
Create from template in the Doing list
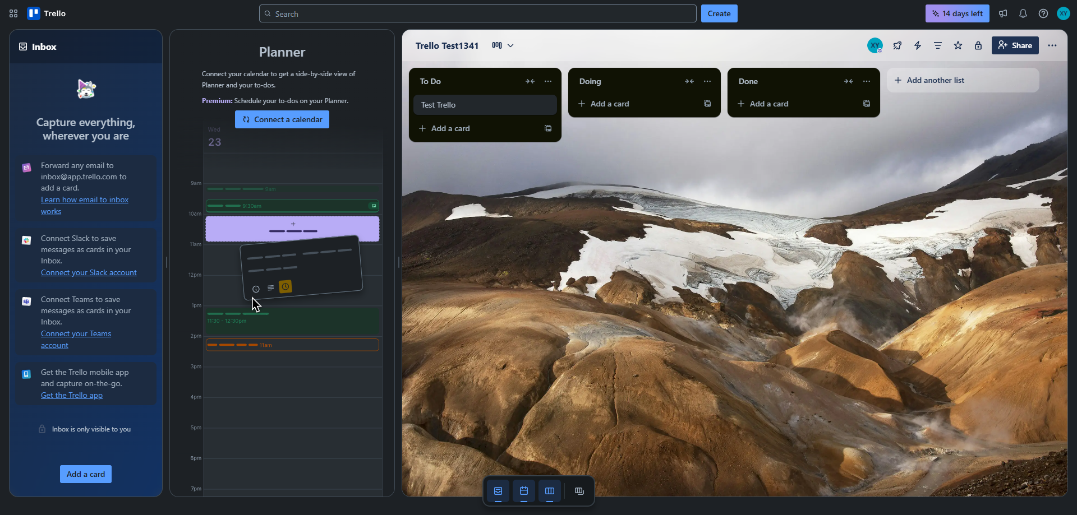[707, 104]
